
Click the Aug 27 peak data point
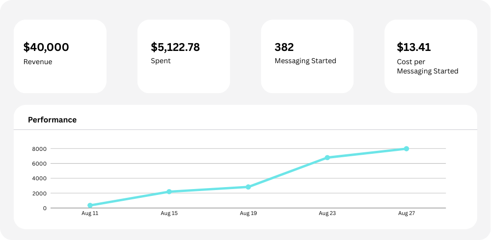407,148
